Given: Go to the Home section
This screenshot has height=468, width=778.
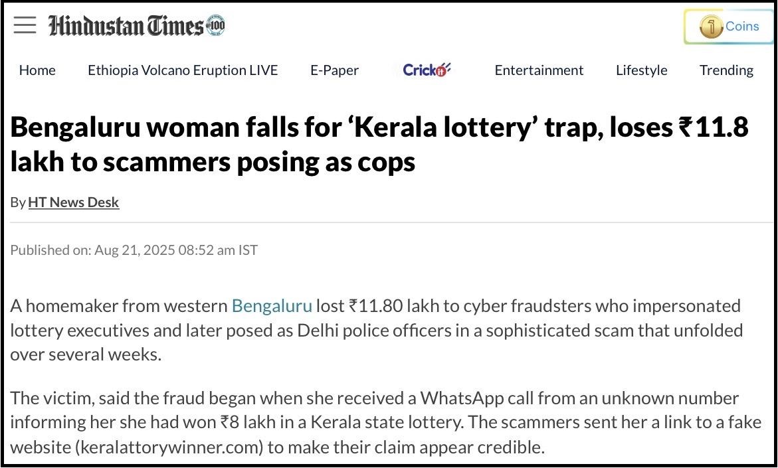Looking at the screenshot, I should pyautogui.click(x=37, y=70).
